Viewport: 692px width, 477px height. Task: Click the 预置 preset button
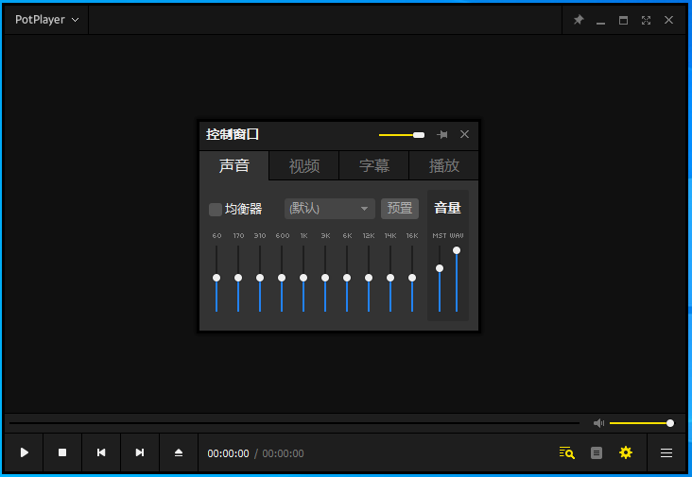(x=400, y=208)
